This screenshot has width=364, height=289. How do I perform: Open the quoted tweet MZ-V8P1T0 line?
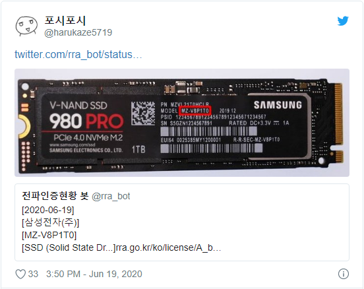click(49, 235)
